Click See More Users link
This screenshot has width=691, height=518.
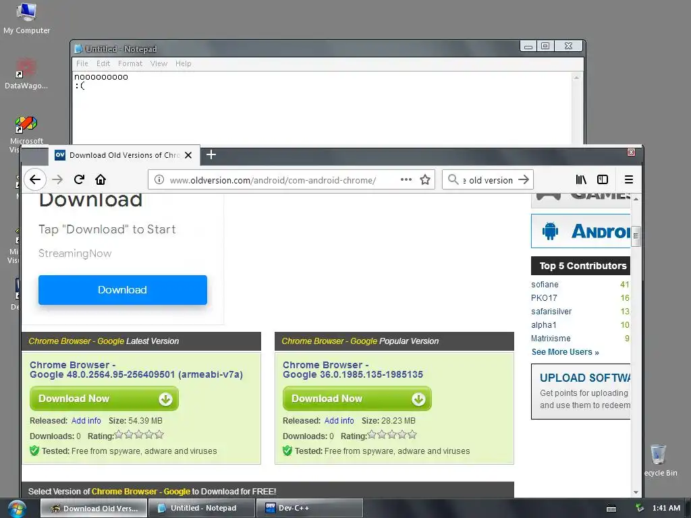[x=565, y=352]
